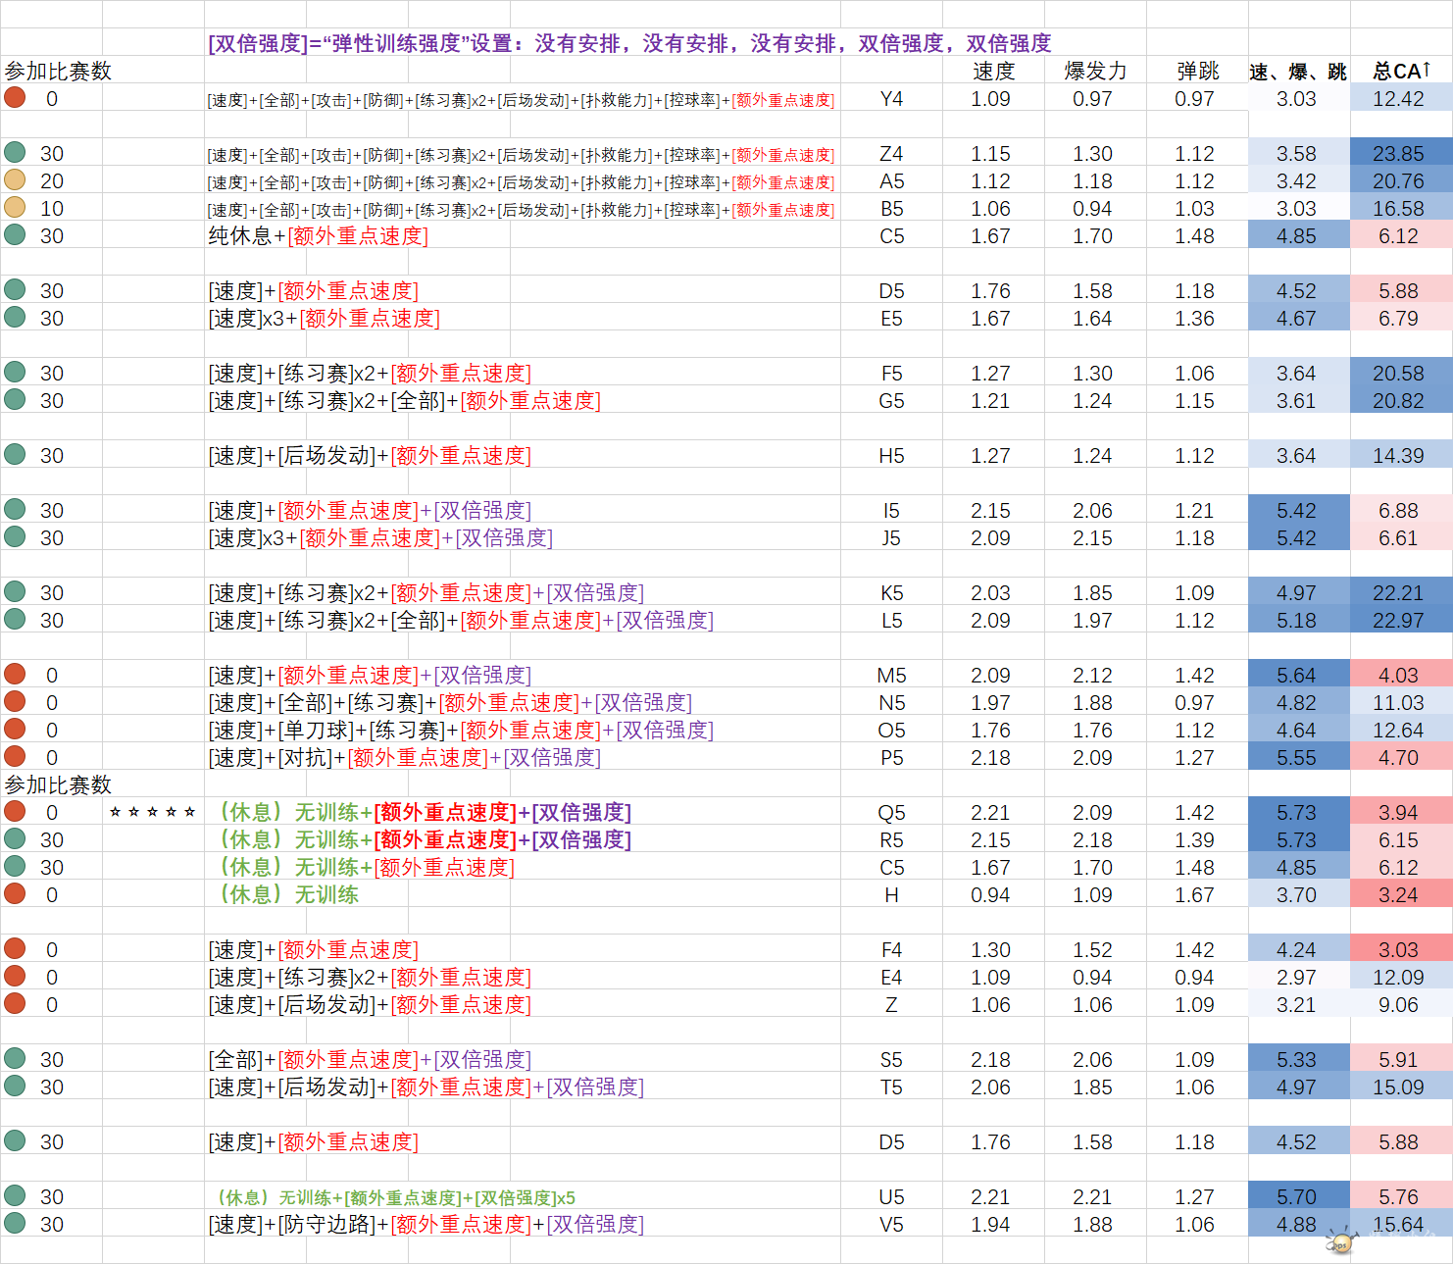Select the 纯休息+[额外重点速度] cell
The width and height of the screenshot is (1453, 1264).
[318, 235]
